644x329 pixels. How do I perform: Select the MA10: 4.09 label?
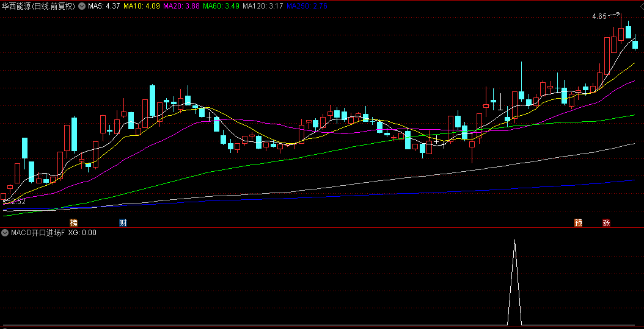(142, 6)
